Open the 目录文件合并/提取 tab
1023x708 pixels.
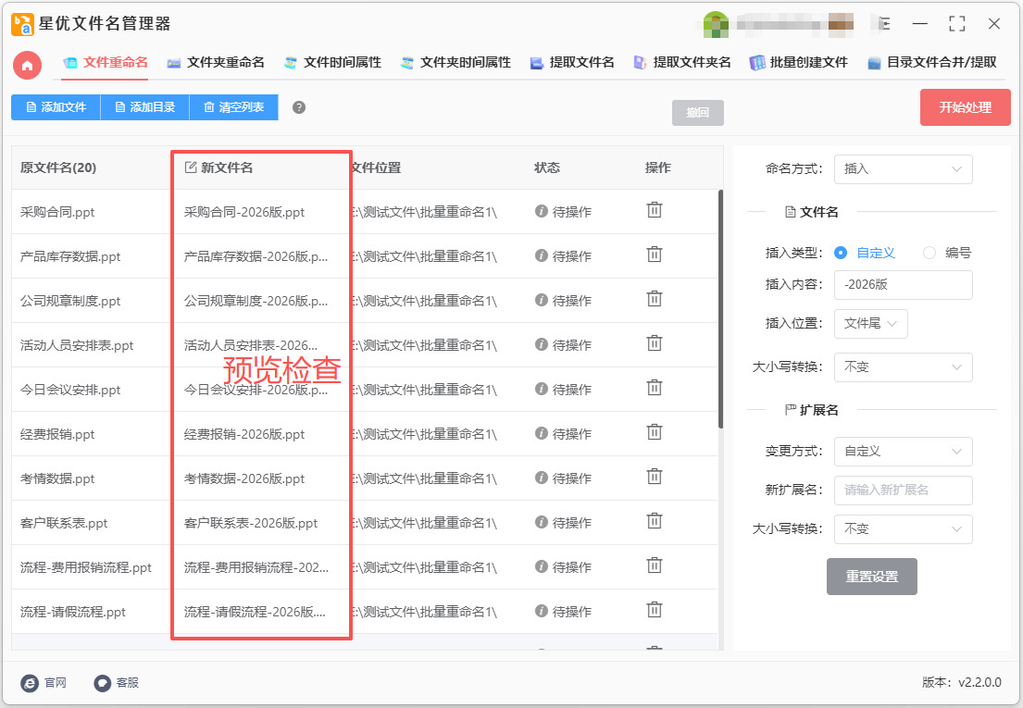pyautogui.click(x=931, y=63)
